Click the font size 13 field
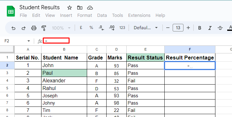 (x=178, y=28)
